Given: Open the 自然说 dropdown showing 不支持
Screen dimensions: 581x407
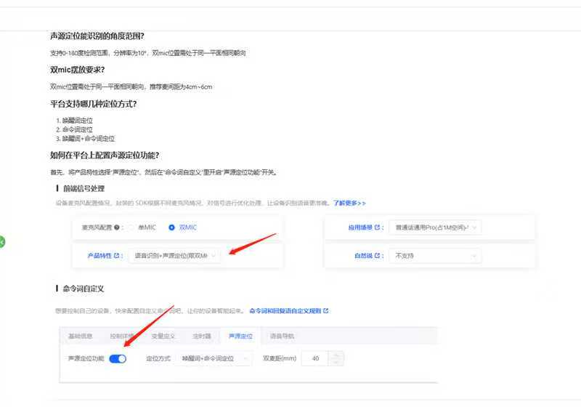Looking at the screenshot, I should 435,255.
